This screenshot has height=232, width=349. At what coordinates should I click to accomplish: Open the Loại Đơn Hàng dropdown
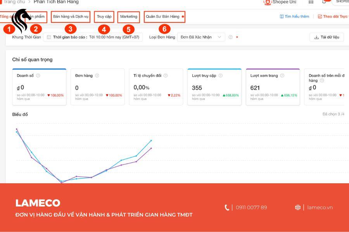coord(201,37)
